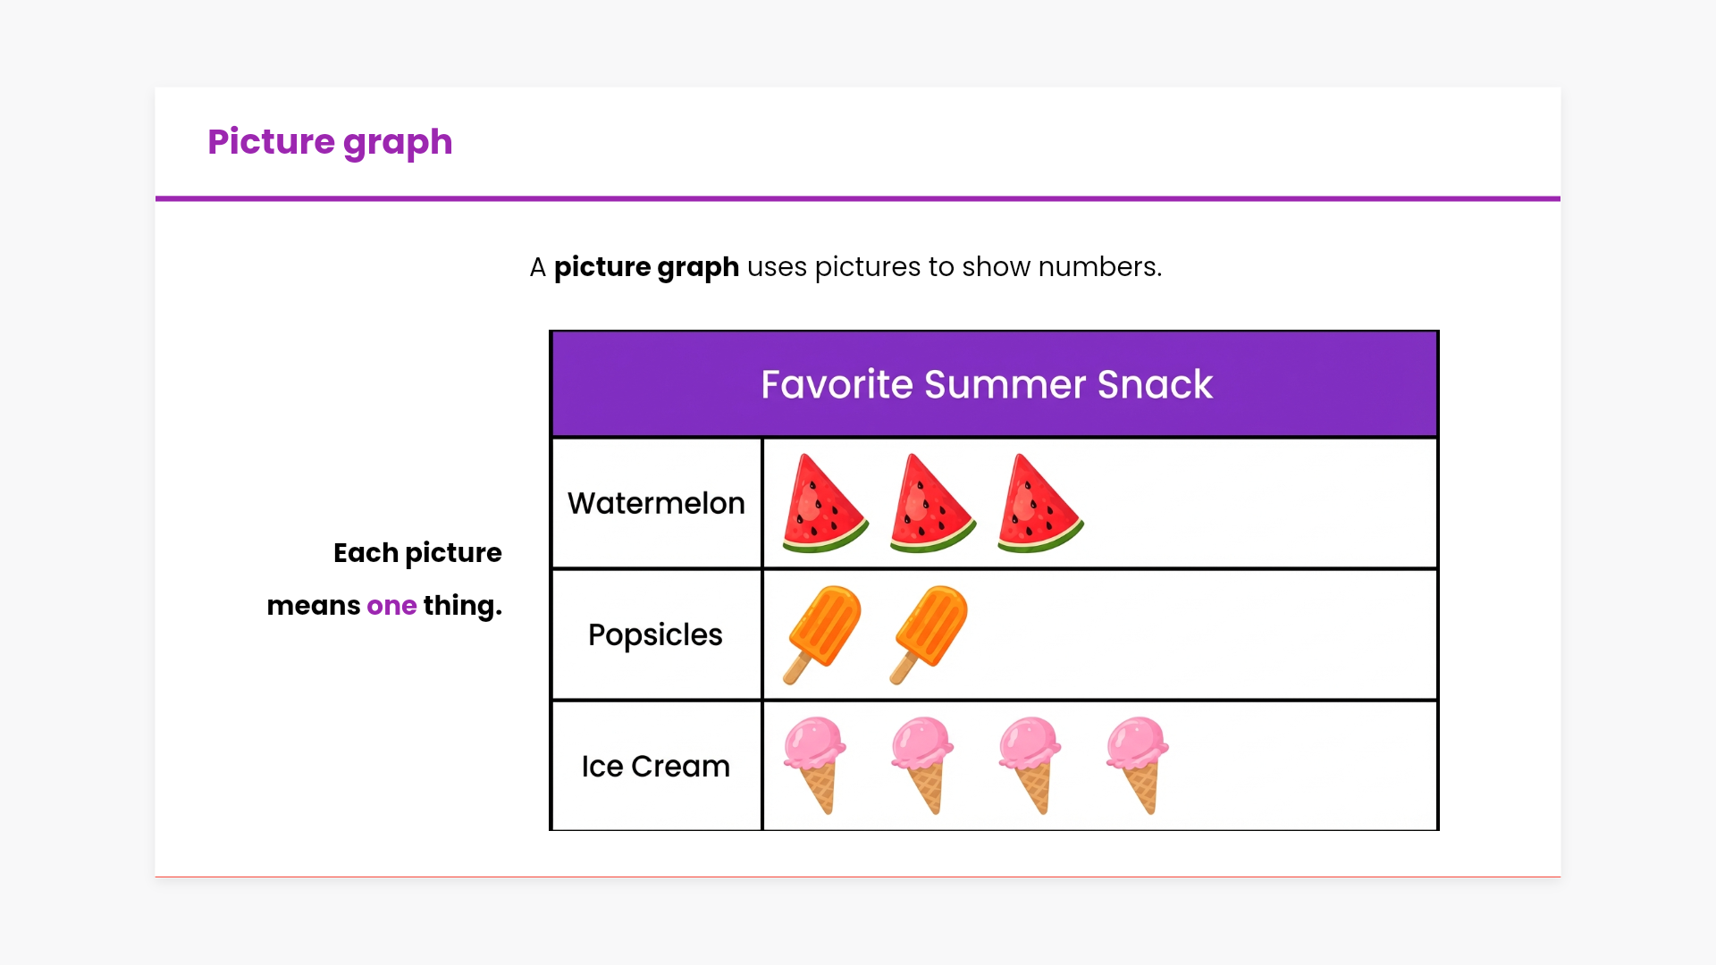Click the first watermelon slice picture
1716x965 pixels.
point(823,506)
